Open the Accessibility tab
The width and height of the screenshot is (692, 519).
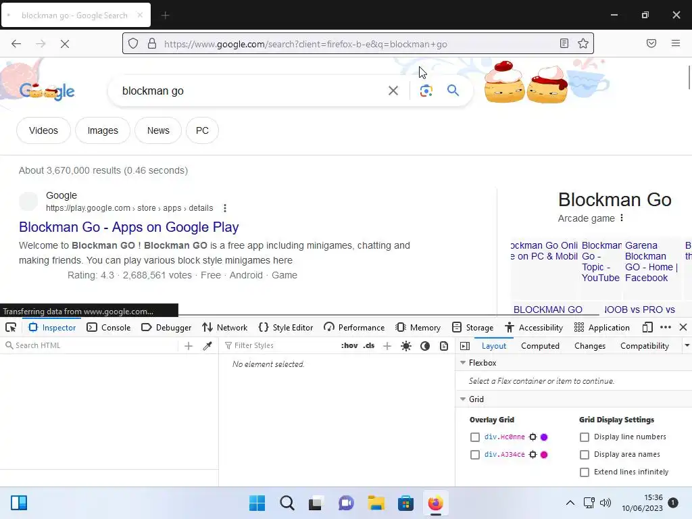(x=534, y=328)
